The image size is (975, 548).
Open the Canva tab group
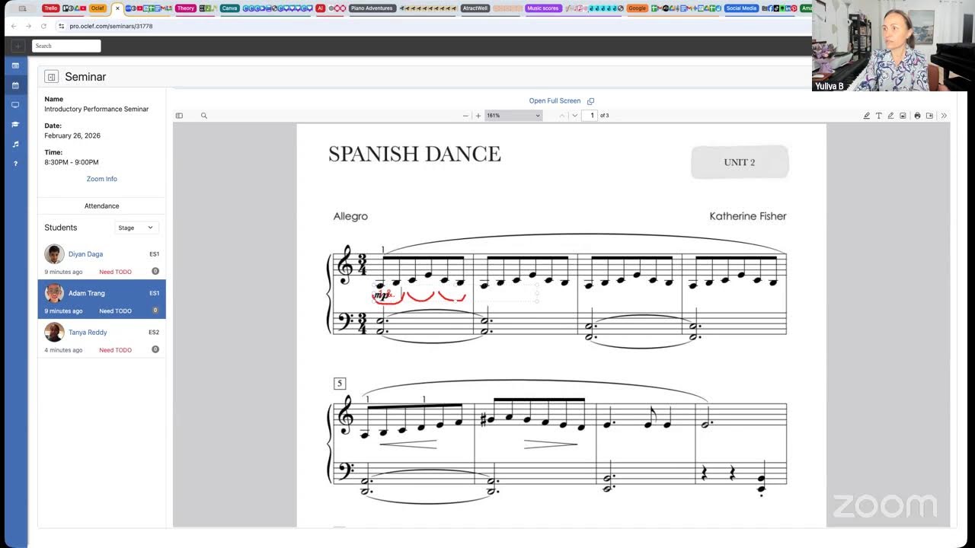click(x=230, y=8)
